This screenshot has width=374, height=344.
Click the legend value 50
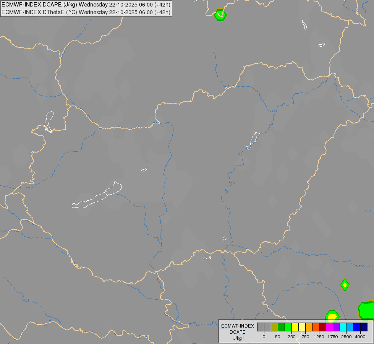(278, 337)
